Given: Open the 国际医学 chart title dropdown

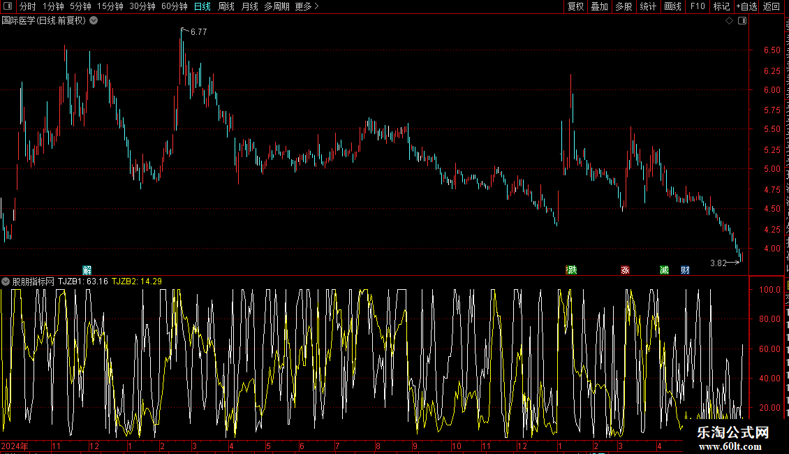Looking at the screenshot, I should 94,21.
